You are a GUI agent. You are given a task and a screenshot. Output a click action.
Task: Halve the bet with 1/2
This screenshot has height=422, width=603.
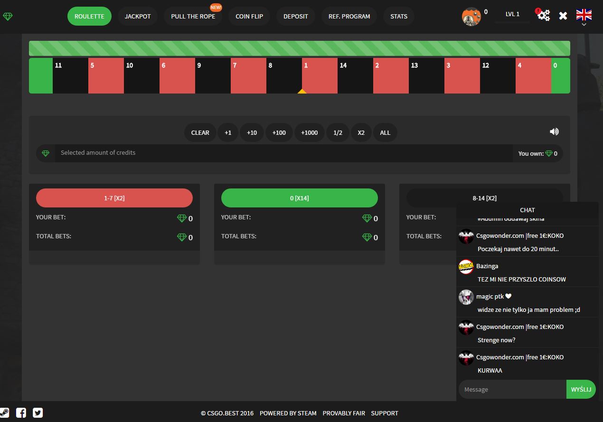[338, 132]
